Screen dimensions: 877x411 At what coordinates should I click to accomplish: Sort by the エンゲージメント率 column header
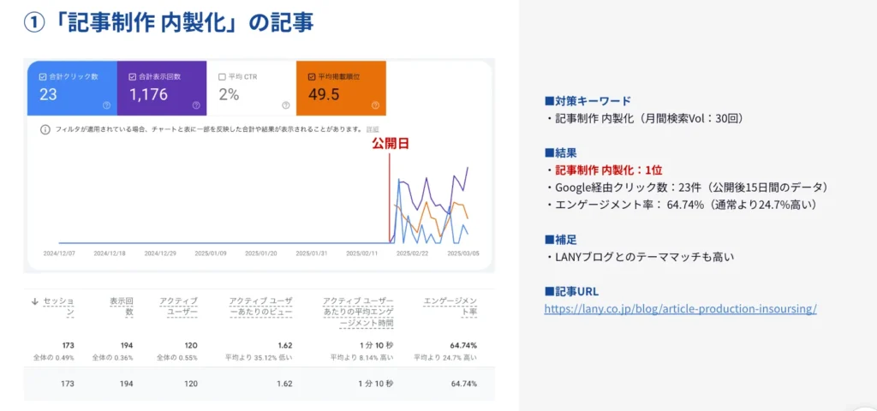coord(450,307)
